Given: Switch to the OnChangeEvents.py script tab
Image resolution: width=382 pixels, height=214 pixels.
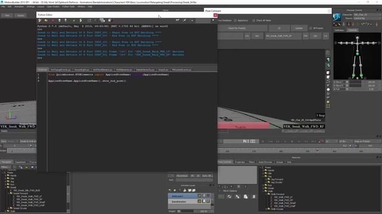Looking at the screenshot, I should pos(61,70).
